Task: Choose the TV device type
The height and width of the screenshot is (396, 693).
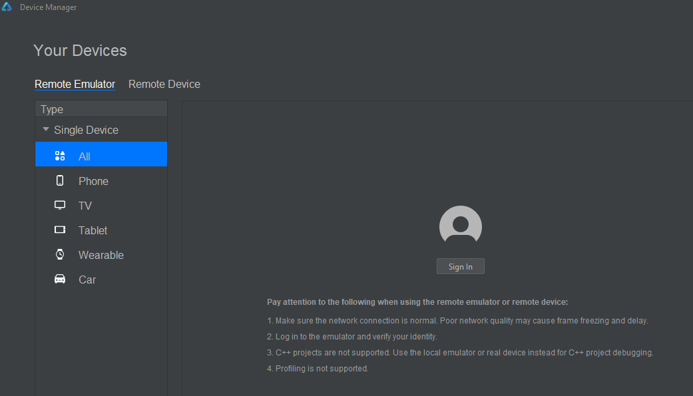Action: click(101, 206)
